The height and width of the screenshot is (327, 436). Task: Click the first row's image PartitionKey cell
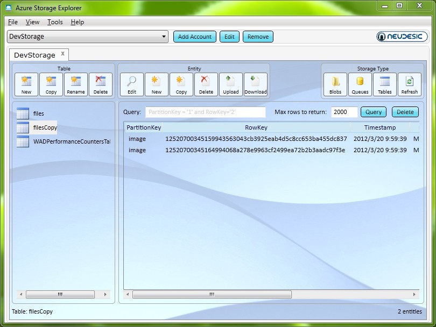[137, 139]
